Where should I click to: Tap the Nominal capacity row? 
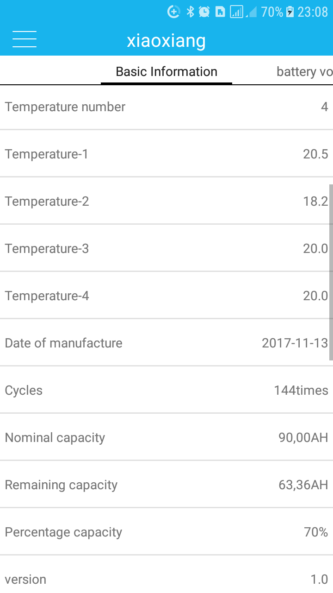tap(166, 438)
